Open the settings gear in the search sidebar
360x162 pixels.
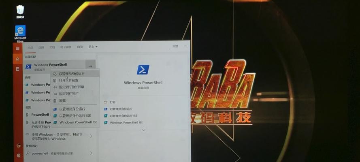point(19,156)
